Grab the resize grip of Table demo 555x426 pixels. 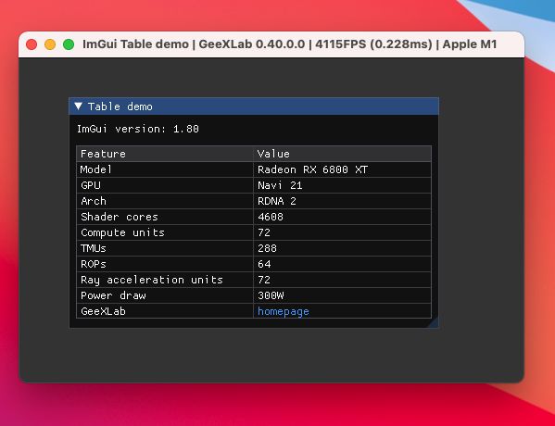[x=434, y=322]
